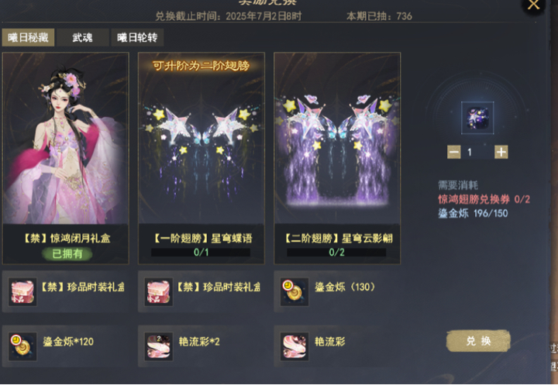Viewport: 558px width, 385px height.
Task: Click the 鎏金烁*120 coin icon
Action: click(x=22, y=346)
